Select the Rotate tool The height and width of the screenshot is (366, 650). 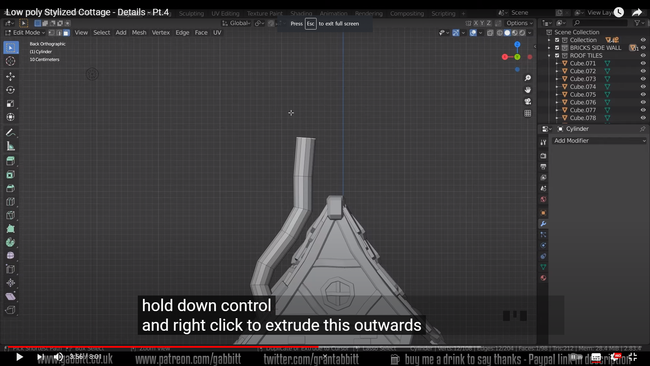pyautogui.click(x=10, y=90)
